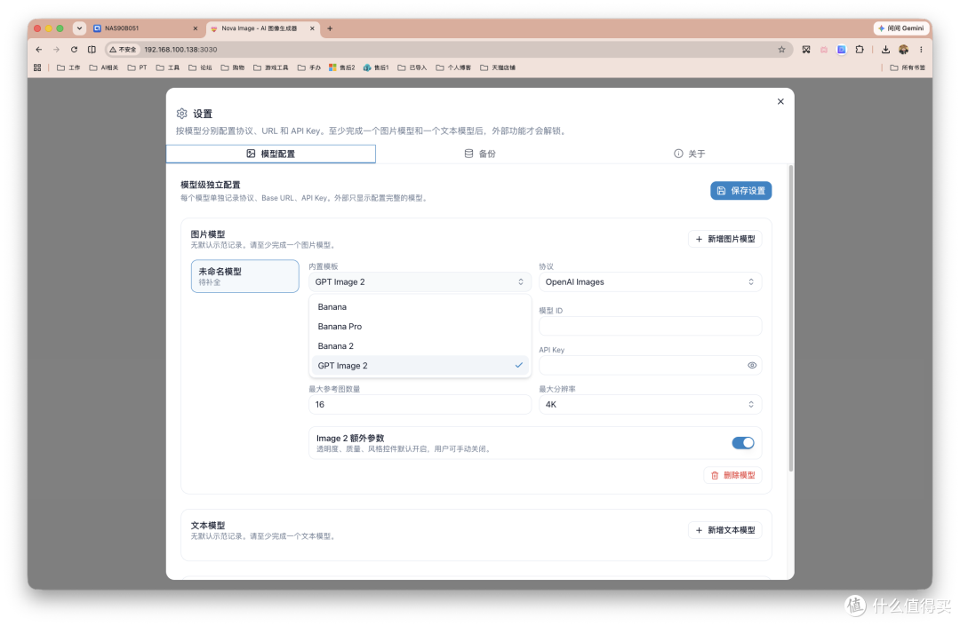Open the 协议 dropdown showing OpenAI Images
The height and width of the screenshot is (626, 960).
[650, 281]
